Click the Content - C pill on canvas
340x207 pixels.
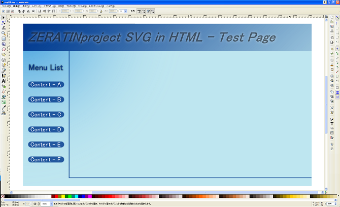click(x=46, y=115)
